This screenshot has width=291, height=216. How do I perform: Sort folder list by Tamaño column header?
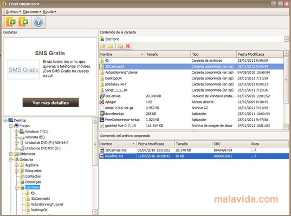pos(168,54)
